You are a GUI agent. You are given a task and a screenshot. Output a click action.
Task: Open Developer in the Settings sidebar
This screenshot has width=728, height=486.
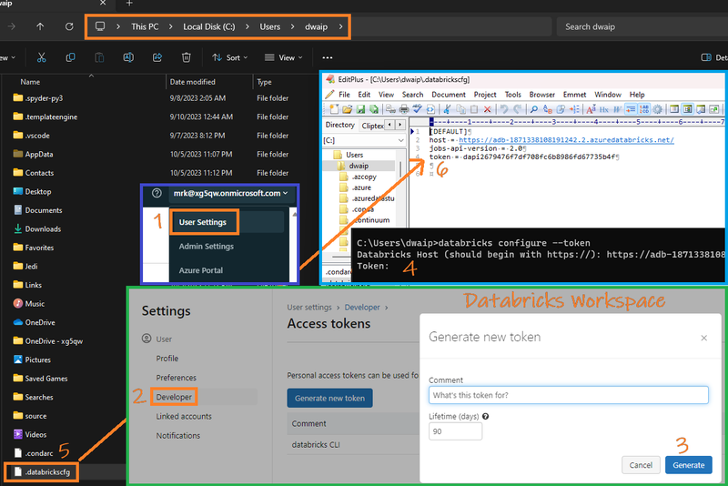coord(174,397)
